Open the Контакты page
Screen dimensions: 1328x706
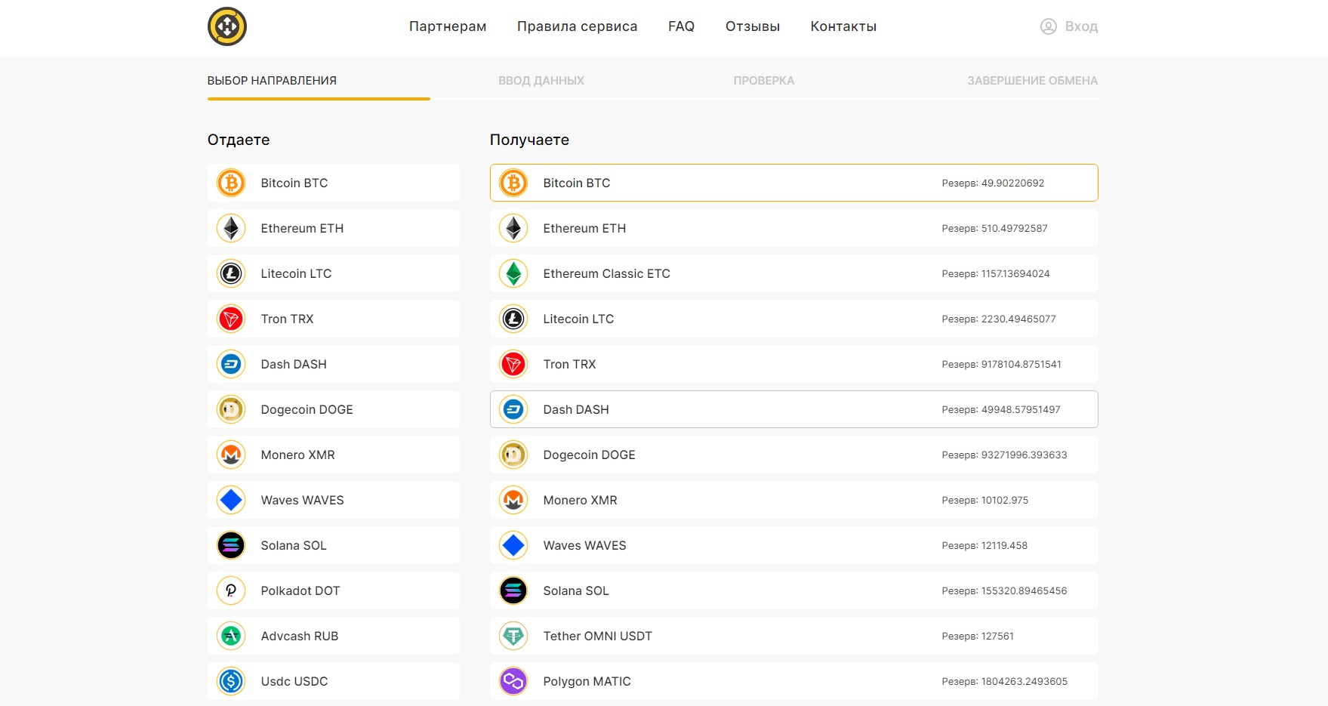pyautogui.click(x=843, y=26)
